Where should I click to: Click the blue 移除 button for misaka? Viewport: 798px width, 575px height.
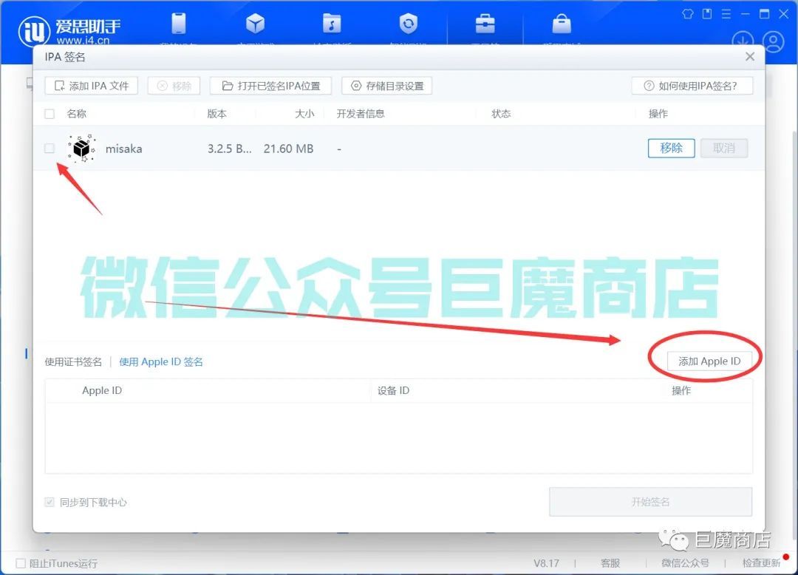tap(671, 148)
